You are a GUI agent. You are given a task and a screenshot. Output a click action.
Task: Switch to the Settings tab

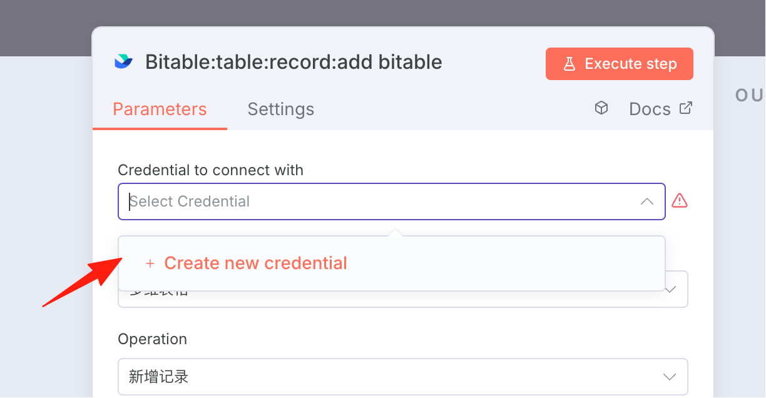click(281, 109)
